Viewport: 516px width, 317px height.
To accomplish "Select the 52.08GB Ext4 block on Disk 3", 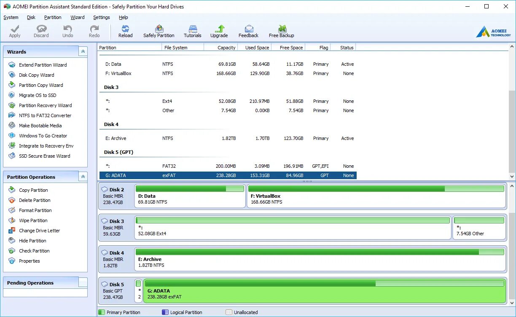I will (x=293, y=228).
